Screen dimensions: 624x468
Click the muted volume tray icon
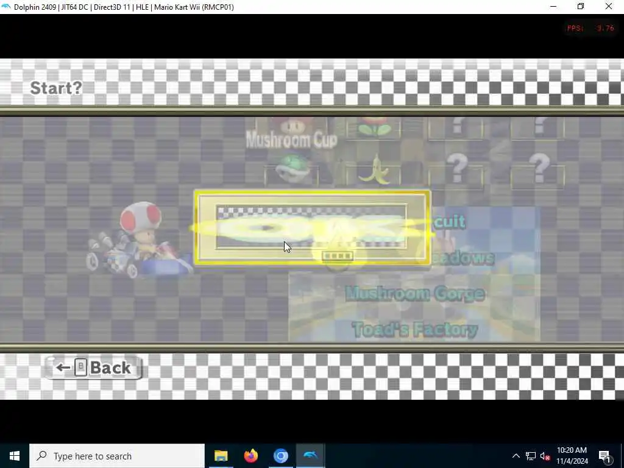(545, 456)
